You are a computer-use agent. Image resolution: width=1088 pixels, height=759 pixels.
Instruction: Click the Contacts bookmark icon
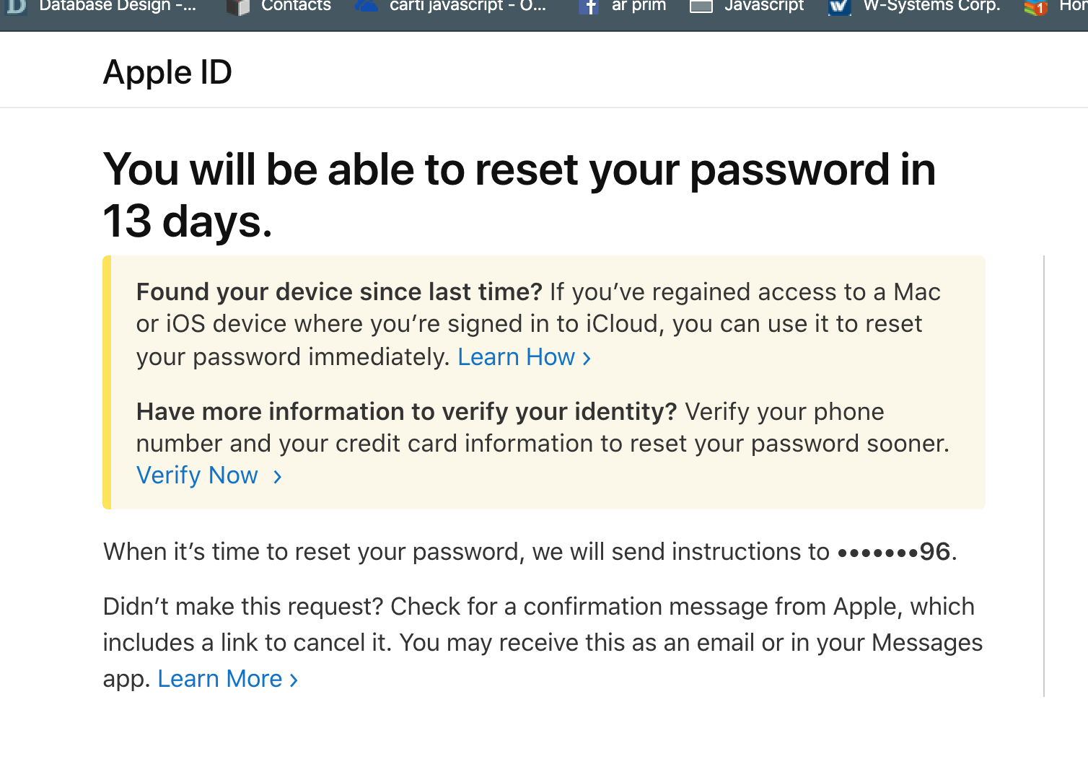[x=238, y=6]
